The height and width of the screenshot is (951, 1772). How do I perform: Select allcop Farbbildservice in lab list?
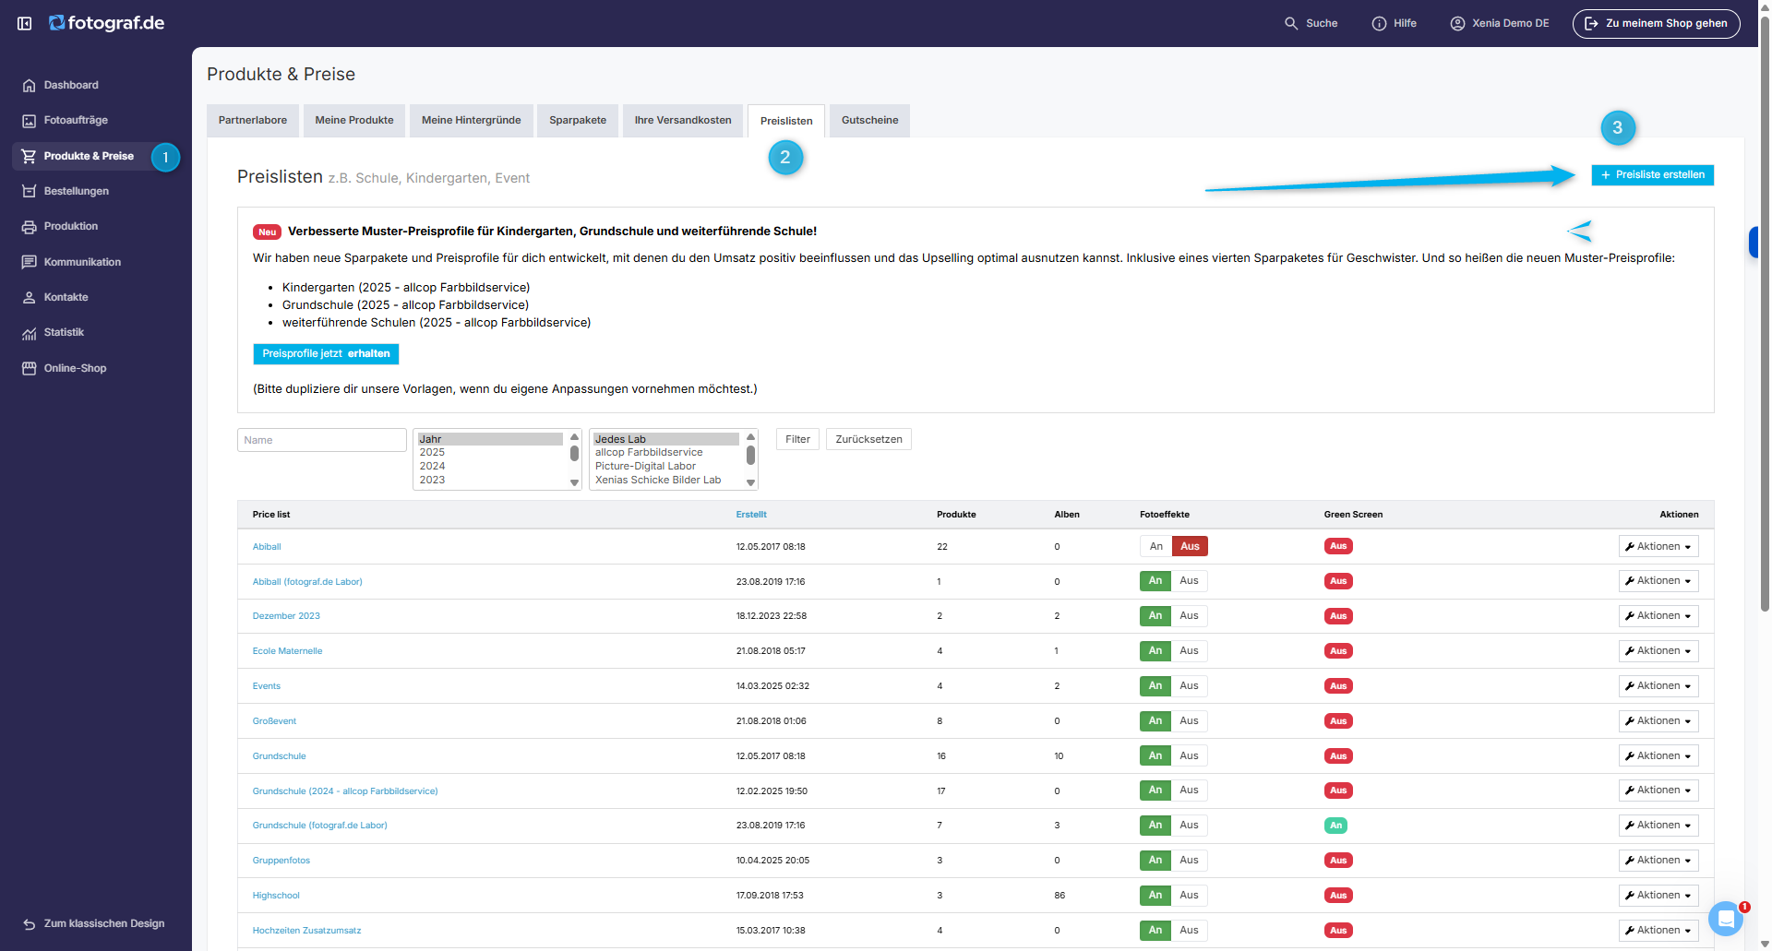coord(665,453)
